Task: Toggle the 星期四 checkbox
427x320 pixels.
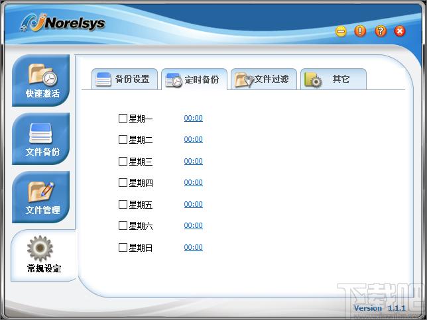Action: (123, 183)
